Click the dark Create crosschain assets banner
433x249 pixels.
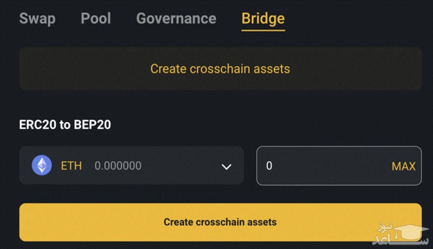point(220,69)
